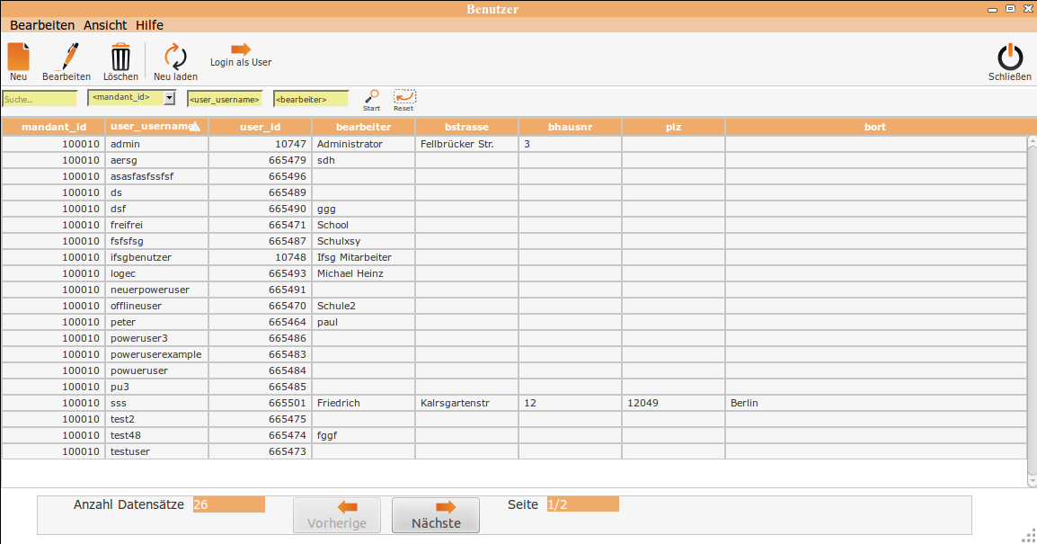
Task: Open the mandant_id dropdown filter
Action: (169, 97)
